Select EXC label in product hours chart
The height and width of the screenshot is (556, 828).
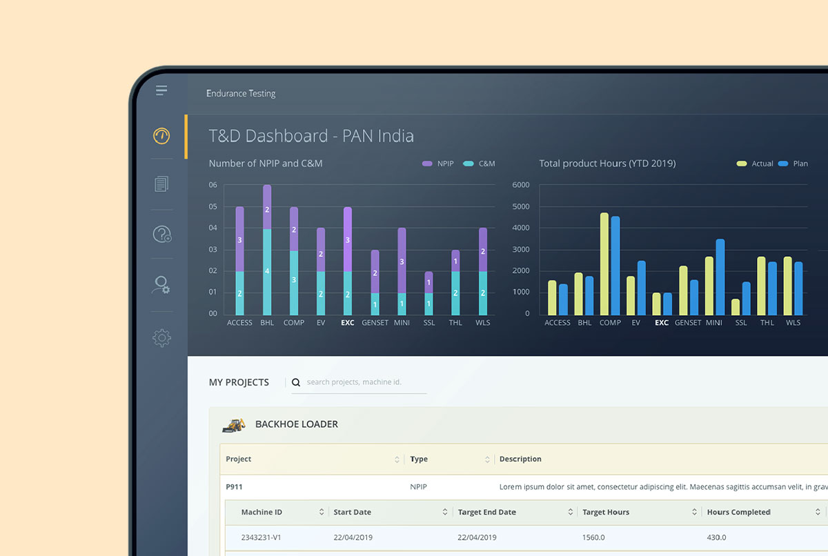(x=662, y=323)
